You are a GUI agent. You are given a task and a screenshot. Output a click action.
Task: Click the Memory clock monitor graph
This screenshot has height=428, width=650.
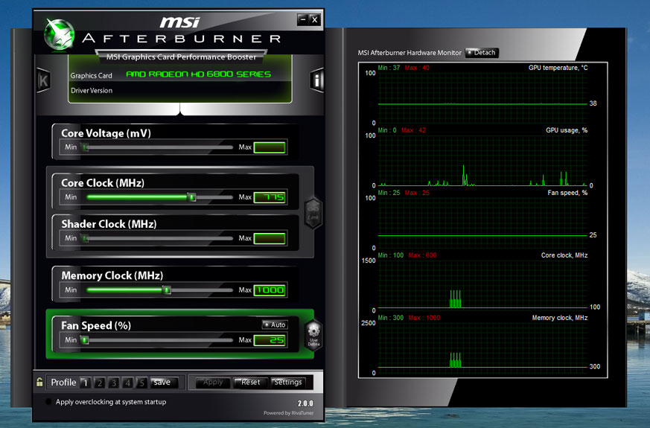coord(482,348)
